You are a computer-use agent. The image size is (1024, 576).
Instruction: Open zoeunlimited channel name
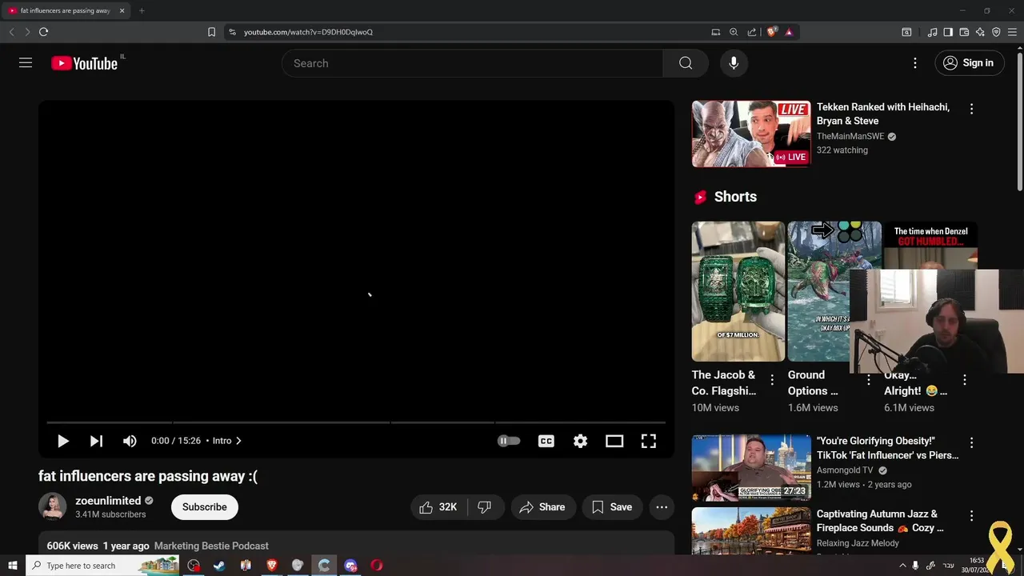point(108,501)
